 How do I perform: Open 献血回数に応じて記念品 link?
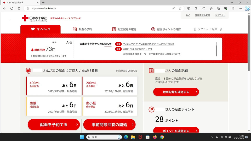[49, 56]
